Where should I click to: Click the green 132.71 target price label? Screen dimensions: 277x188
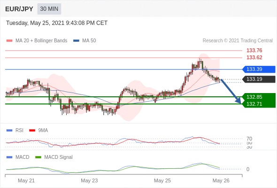point(254,104)
